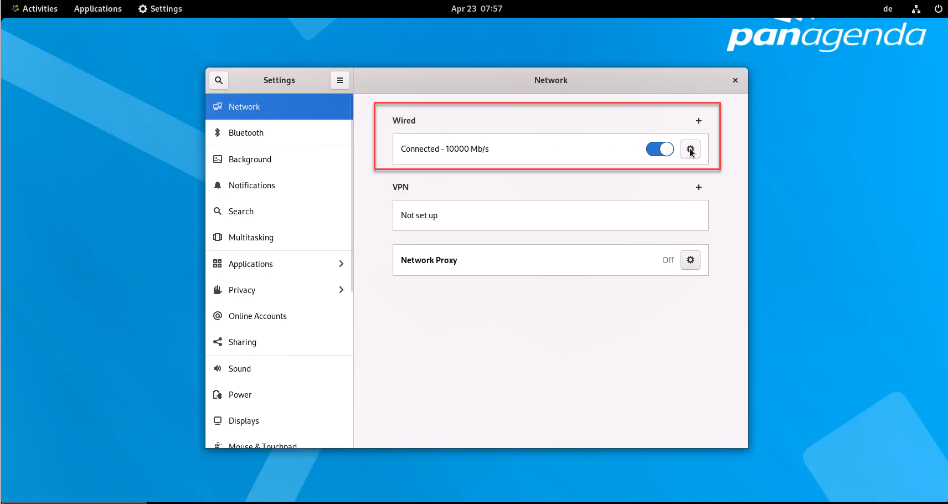The width and height of the screenshot is (948, 504).
Task: Expand the Applications settings category
Action: (x=279, y=264)
